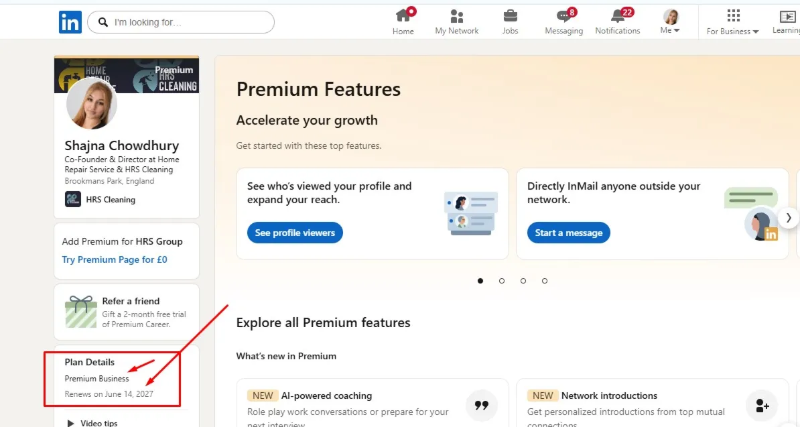Click the Shajna Chowdhury name link
This screenshot has width=800, height=427.
121,146
